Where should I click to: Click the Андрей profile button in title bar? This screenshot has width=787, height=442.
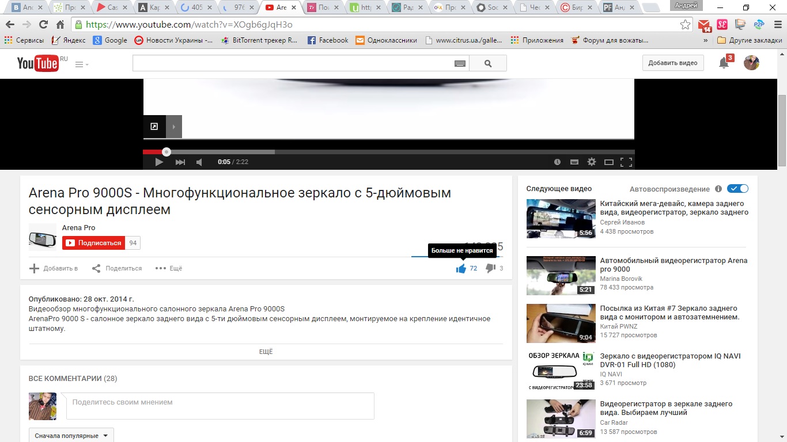(x=686, y=5)
